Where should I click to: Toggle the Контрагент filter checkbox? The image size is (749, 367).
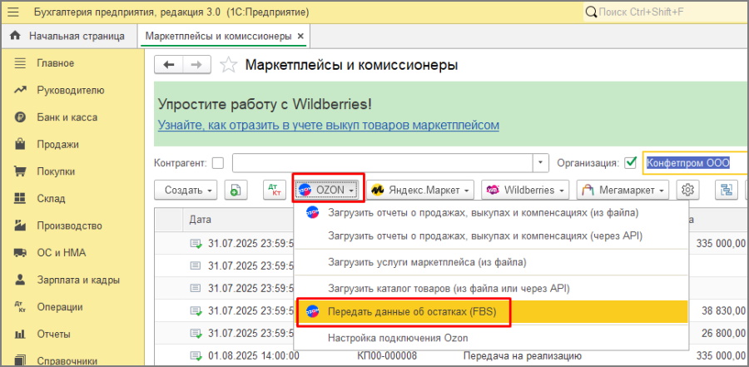[x=218, y=163]
